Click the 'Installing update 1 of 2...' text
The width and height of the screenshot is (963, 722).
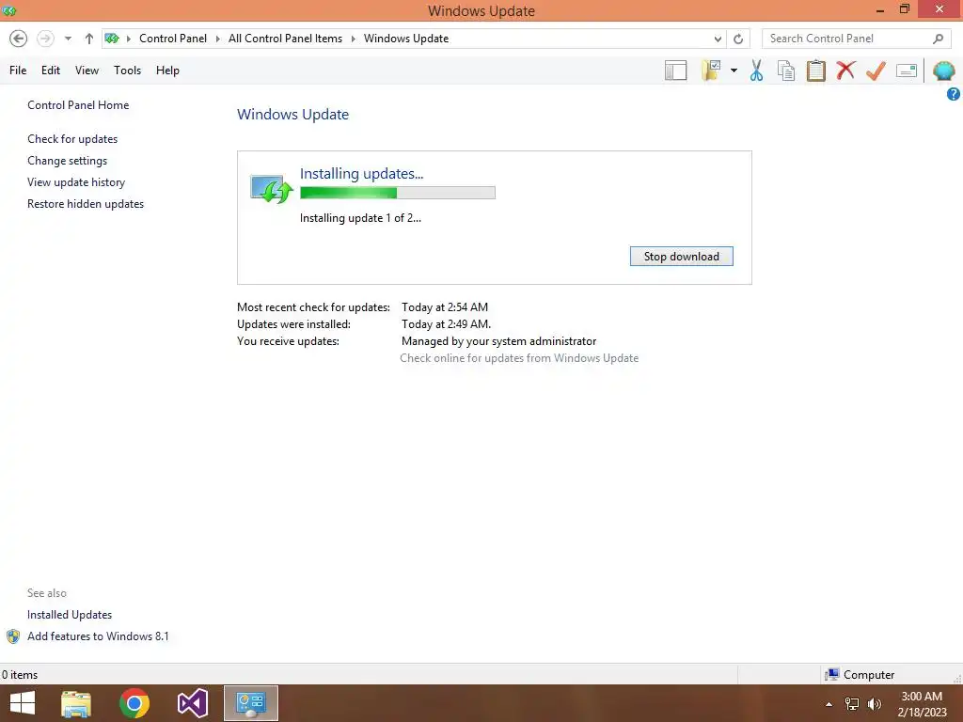[360, 218]
